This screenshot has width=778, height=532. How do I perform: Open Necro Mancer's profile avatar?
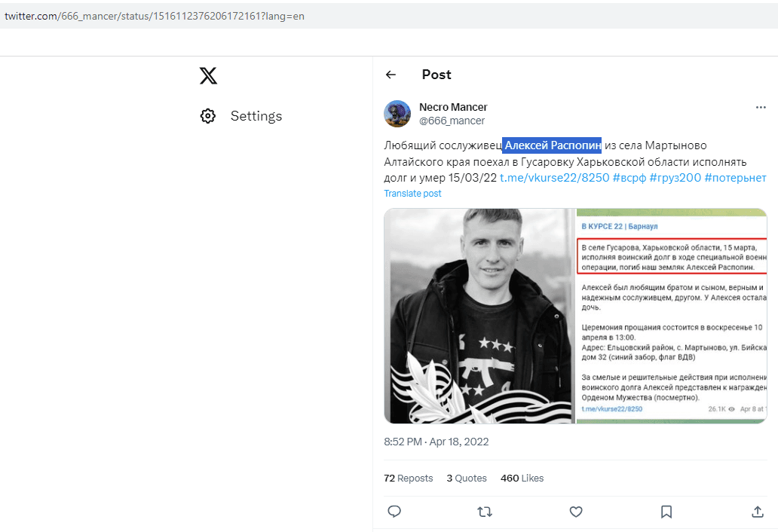click(x=397, y=114)
